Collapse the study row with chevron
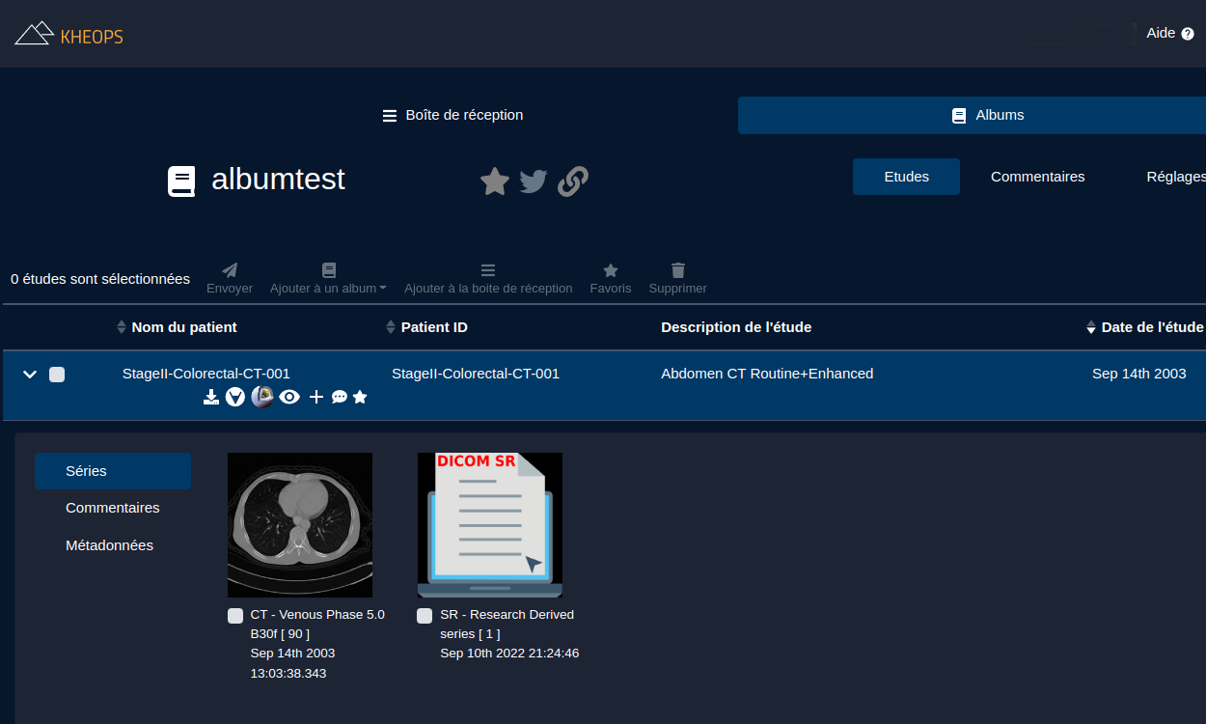The width and height of the screenshot is (1206, 724). [x=30, y=375]
